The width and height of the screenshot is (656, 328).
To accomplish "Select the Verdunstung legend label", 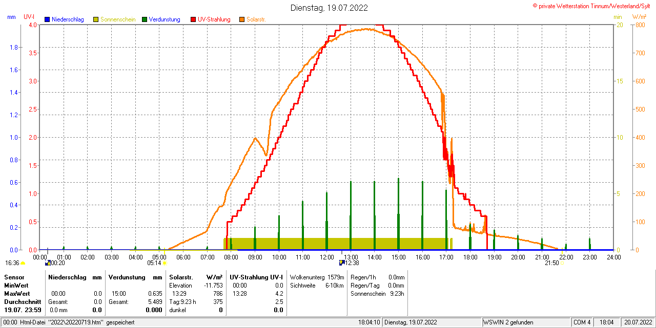I will 165,19.
